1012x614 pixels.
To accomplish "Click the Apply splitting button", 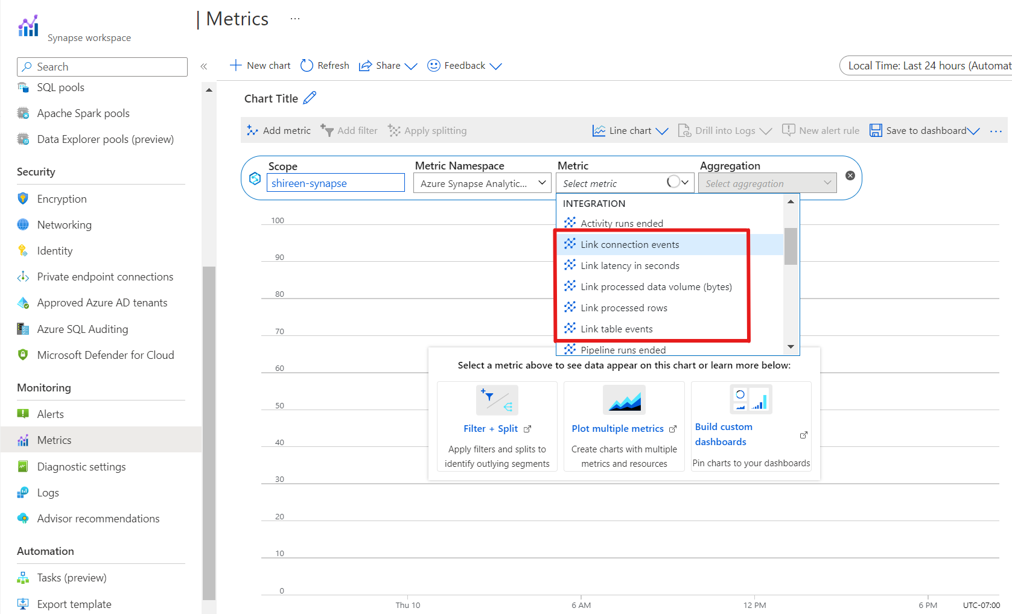I will 427,131.
